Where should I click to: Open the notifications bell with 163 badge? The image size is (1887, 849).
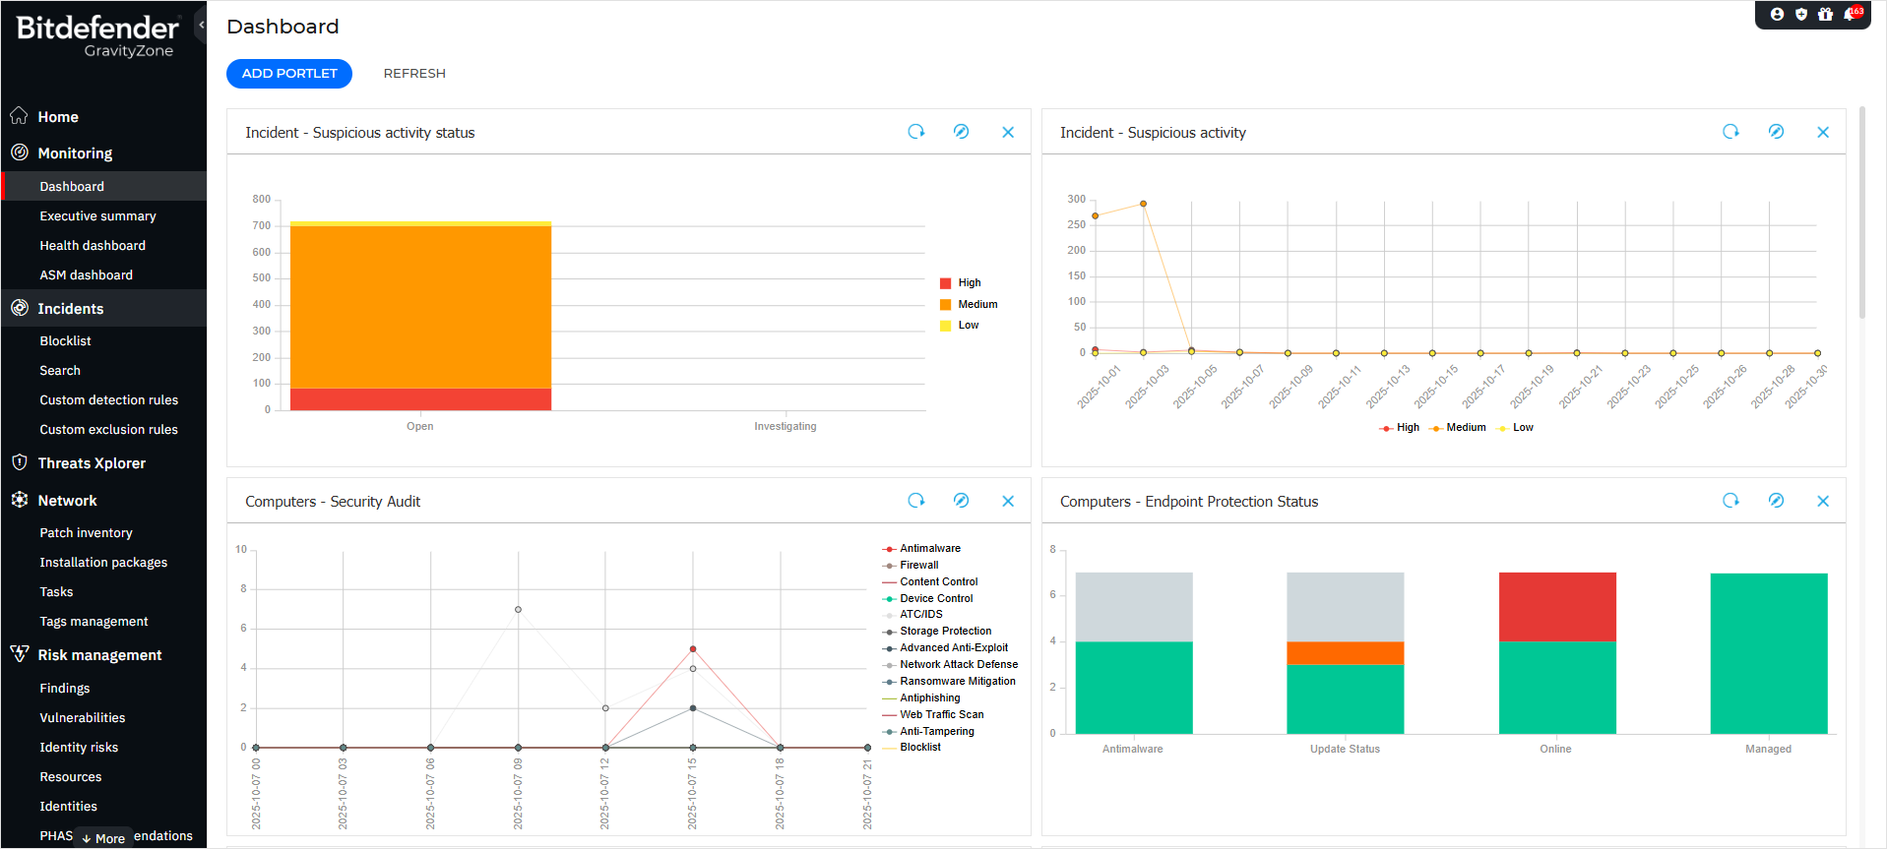pos(1851,14)
